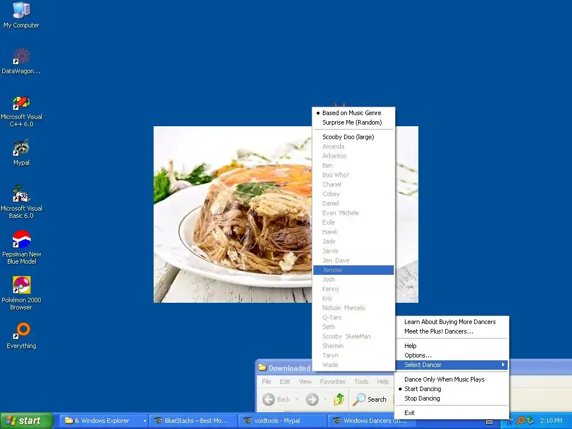Click the keyboard icon in the taskbar
Image resolution: width=572 pixels, height=429 pixels.
pyautogui.click(x=489, y=422)
